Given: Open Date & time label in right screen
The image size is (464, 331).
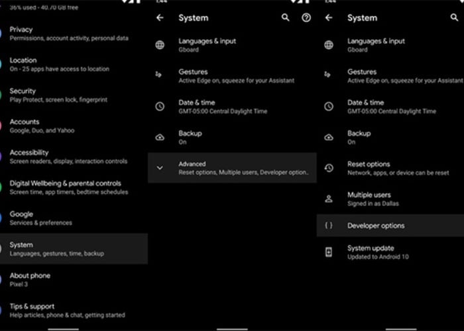Looking at the screenshot, I should [x=366, y=103].
